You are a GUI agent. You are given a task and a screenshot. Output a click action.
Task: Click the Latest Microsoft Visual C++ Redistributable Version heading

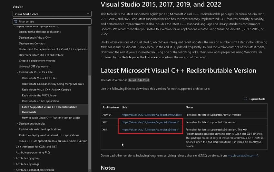click(x=178, y=70)
